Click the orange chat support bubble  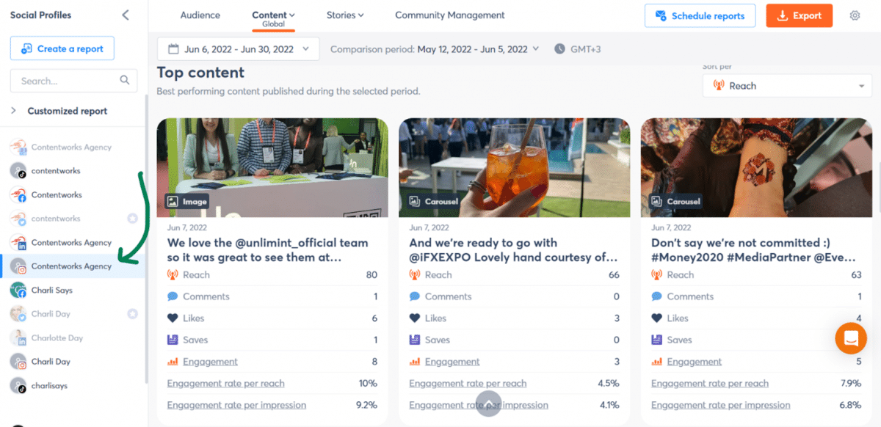pyautogui.click(x=851, y=338)
